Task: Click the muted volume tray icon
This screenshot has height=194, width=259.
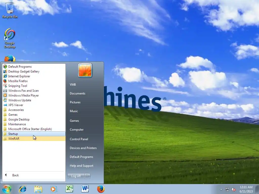Action: click(233, 189)
